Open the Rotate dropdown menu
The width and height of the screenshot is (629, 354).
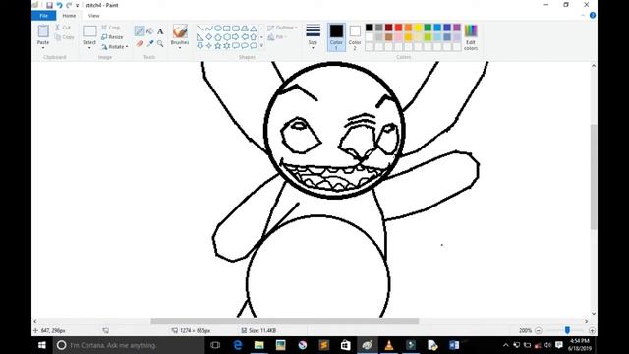pos(115,47)
